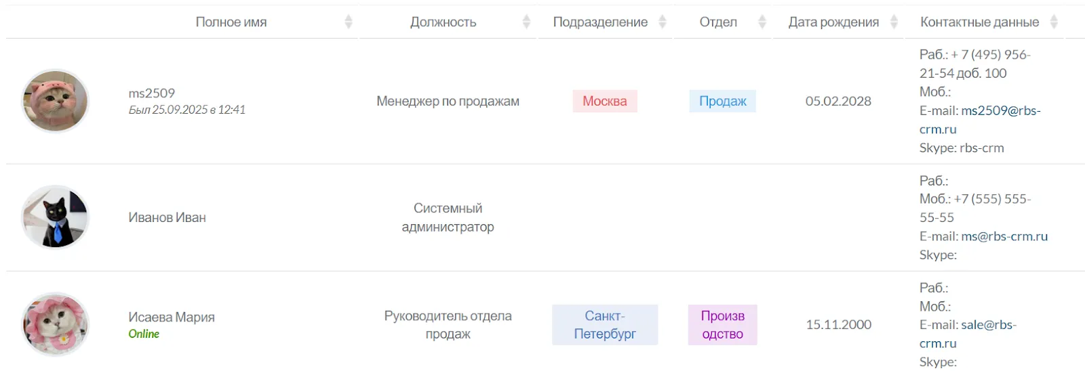This screenshot has width=1085, height=375.
Task: Open the Иванов Иван profile name
Action: 167,217
